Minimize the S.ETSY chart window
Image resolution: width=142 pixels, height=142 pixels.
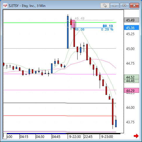click(x=115, y=6)
